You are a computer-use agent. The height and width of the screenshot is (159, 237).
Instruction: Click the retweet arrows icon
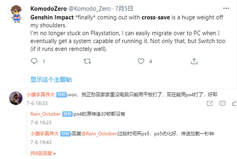[87, 61]
